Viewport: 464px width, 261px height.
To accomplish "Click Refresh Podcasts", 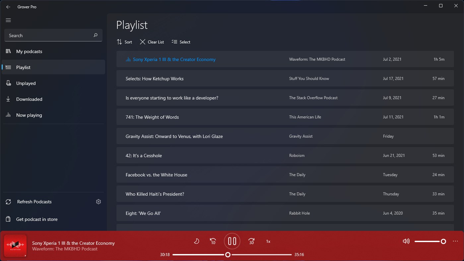I will tap(34, 202).
